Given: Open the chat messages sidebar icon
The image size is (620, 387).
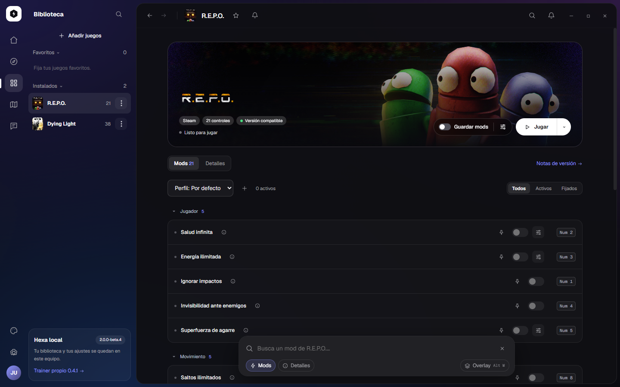Looking at the screenshot, I should [x=14, y=126].
